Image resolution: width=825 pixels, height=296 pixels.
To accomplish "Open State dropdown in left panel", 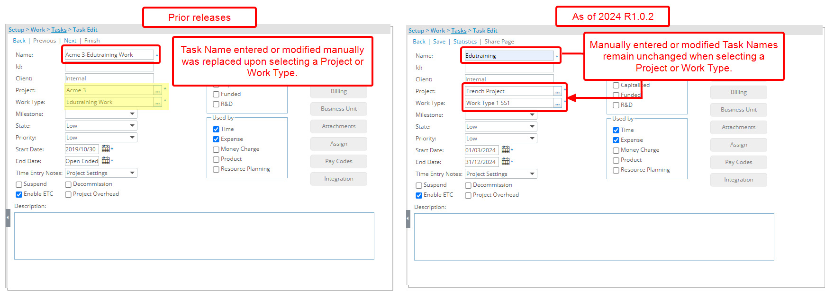I will (101, 126).
